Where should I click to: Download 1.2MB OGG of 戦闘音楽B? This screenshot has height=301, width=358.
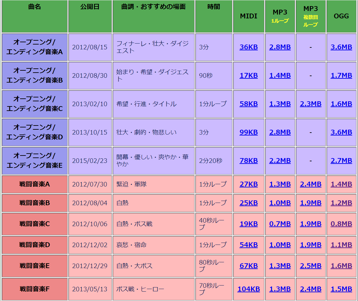point(341,203)
